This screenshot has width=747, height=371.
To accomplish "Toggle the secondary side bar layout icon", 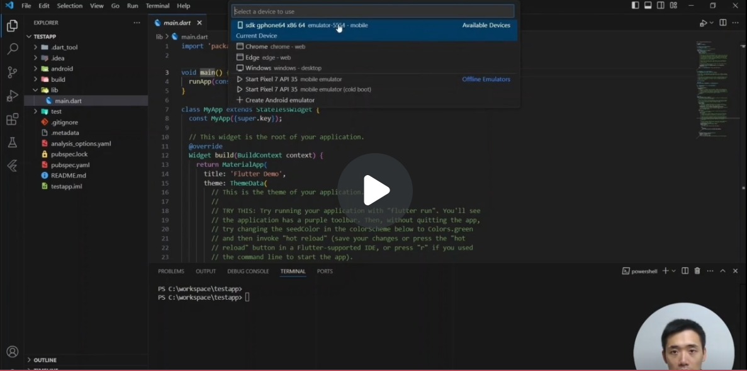I will point(661,5).
